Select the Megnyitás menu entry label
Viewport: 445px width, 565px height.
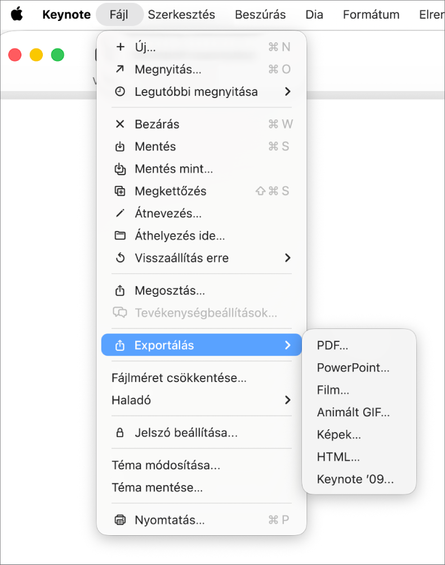pyautogui.click(x=168, y=69)
